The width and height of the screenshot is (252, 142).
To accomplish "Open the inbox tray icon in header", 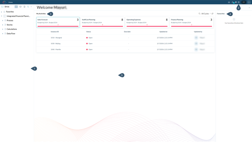I will tap(229, 2).
